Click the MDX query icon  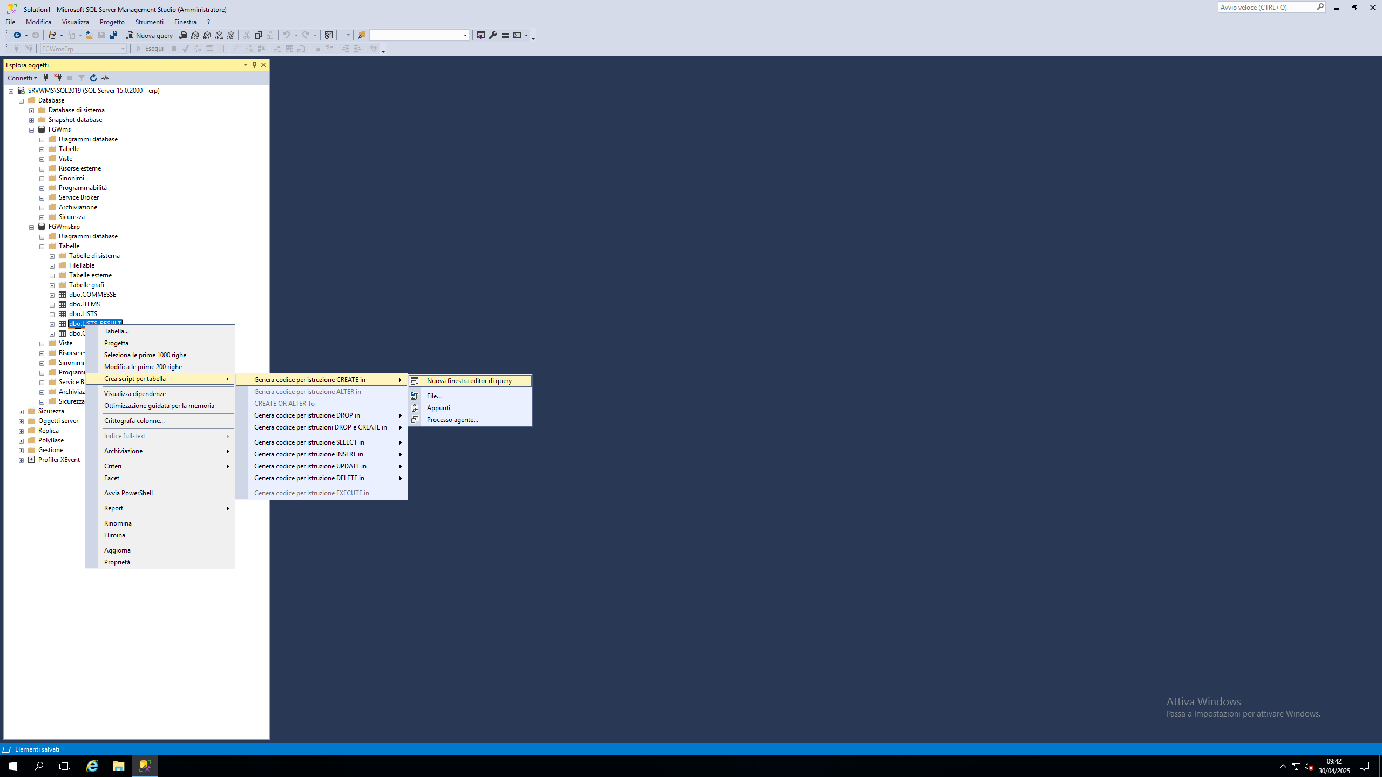(x=195, y=35)
